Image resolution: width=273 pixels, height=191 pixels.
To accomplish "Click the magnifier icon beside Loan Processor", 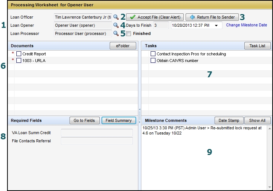I will click(x=116, y=33).
